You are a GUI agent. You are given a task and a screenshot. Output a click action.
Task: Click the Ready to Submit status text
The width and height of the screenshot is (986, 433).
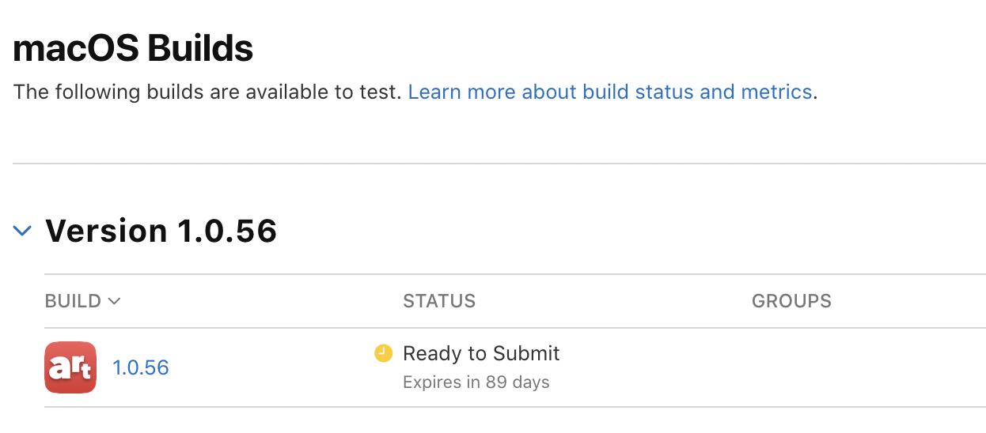[x=481, y=353]
